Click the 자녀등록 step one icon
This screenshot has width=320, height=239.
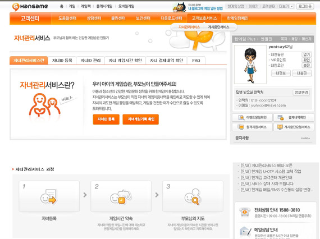coord(49,196)
